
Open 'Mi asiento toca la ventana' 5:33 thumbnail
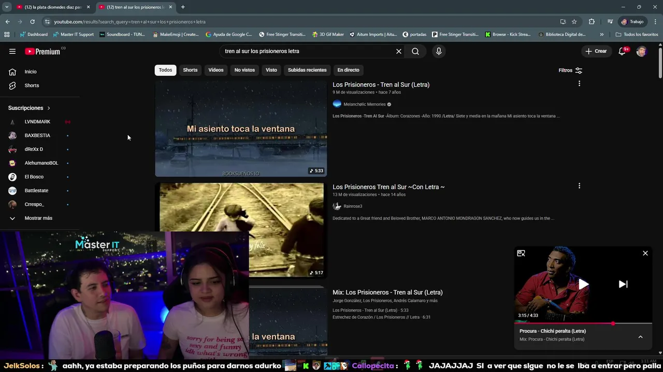coord(241,129)
